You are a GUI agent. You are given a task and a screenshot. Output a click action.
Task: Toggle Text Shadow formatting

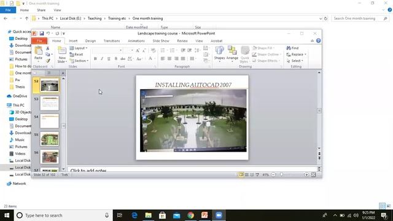(x=116, y=59)
